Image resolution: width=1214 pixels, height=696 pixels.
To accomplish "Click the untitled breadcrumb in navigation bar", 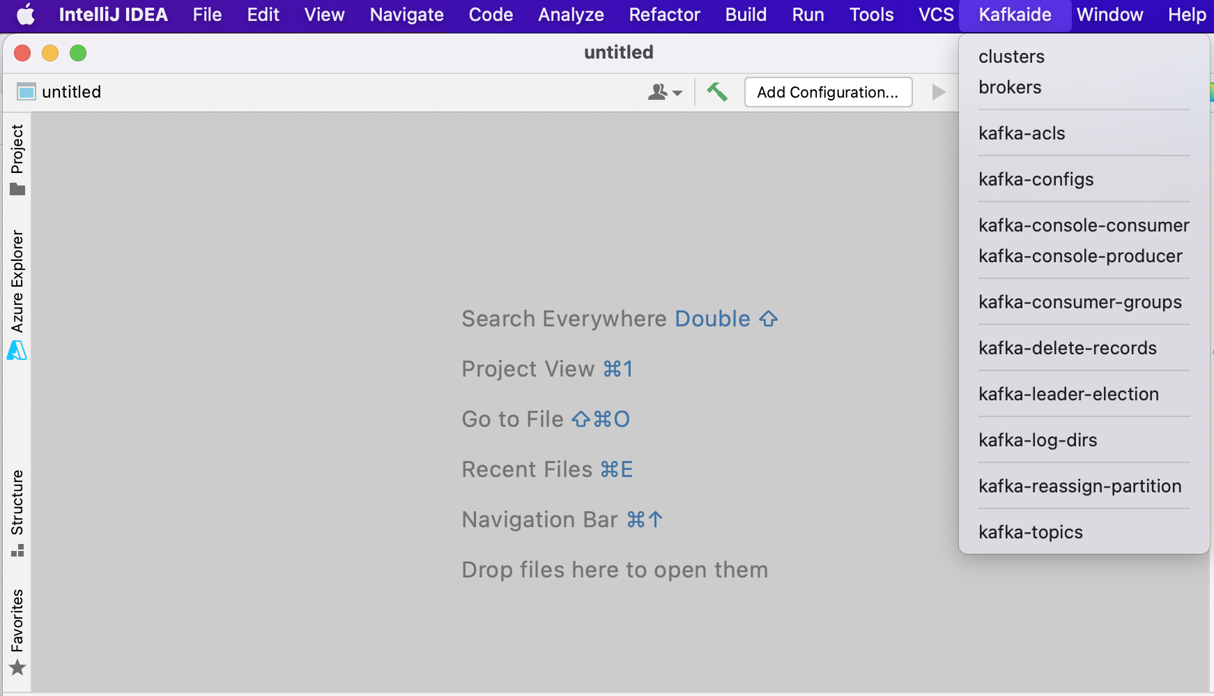I will pyautogui.click(x=71, y=91).
